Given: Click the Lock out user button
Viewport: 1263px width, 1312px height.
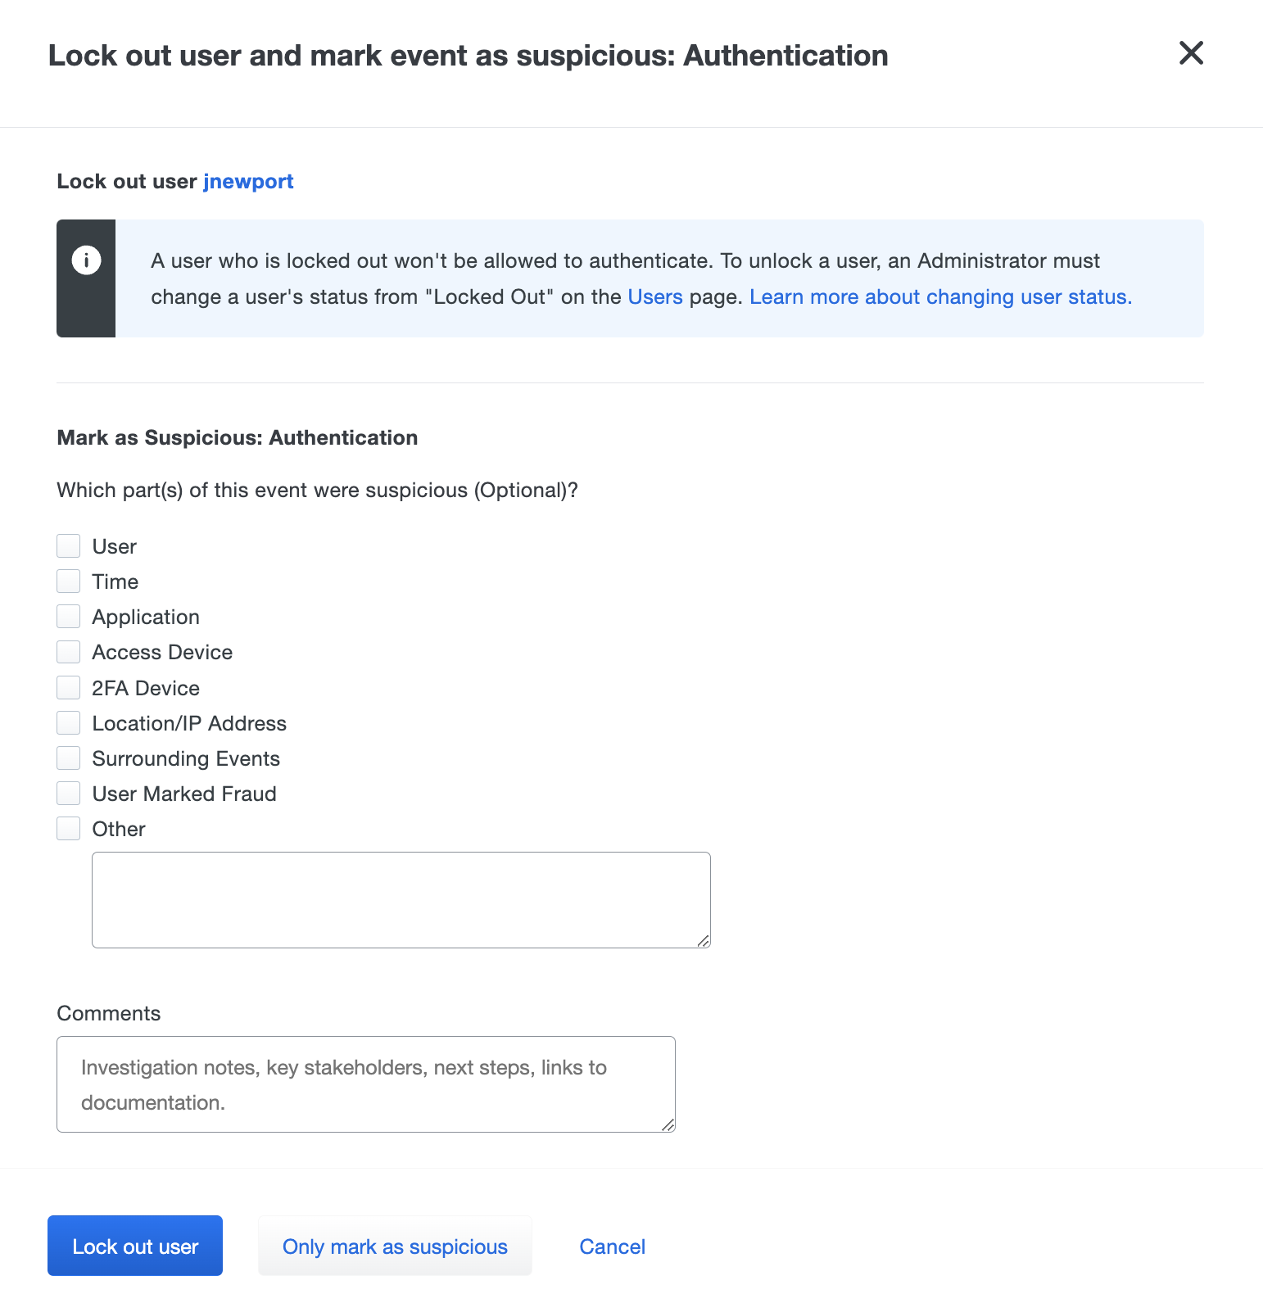Looking at the screenshot, I should (134, 1246).
